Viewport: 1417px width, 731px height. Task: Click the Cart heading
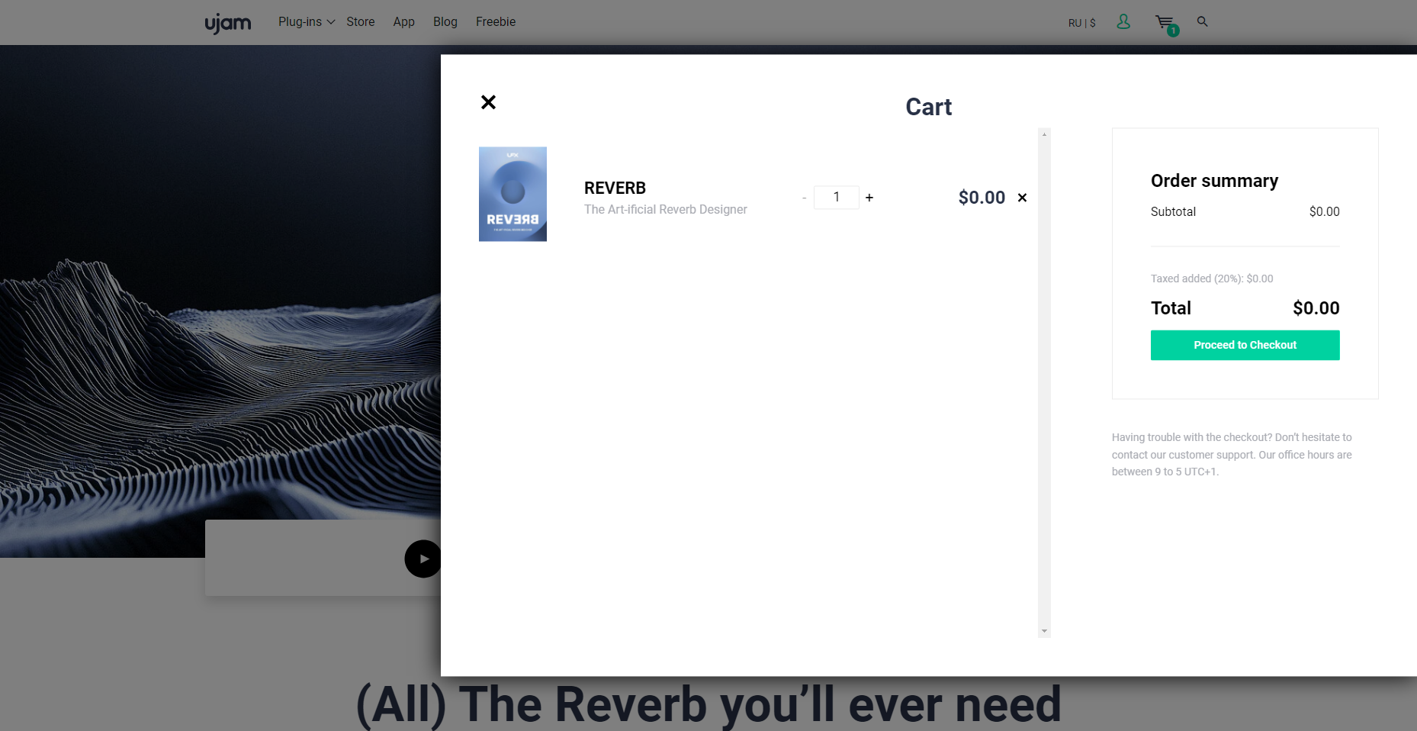click(928, 107)
